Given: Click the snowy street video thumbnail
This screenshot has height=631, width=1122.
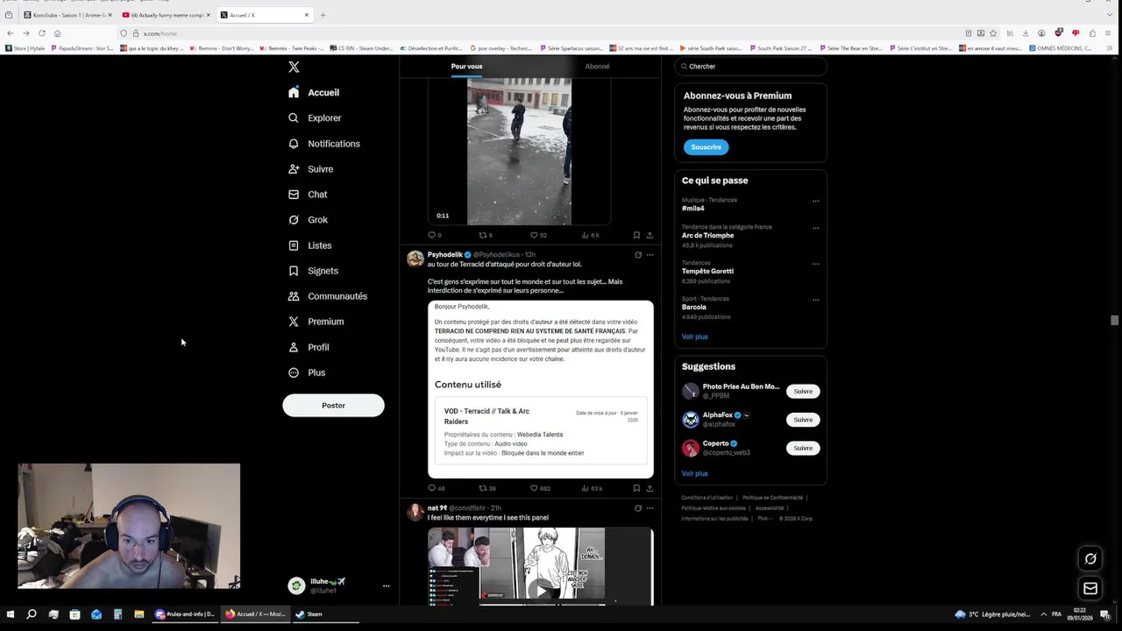Looking at the screenshot, I should click(x=519, y=151).
